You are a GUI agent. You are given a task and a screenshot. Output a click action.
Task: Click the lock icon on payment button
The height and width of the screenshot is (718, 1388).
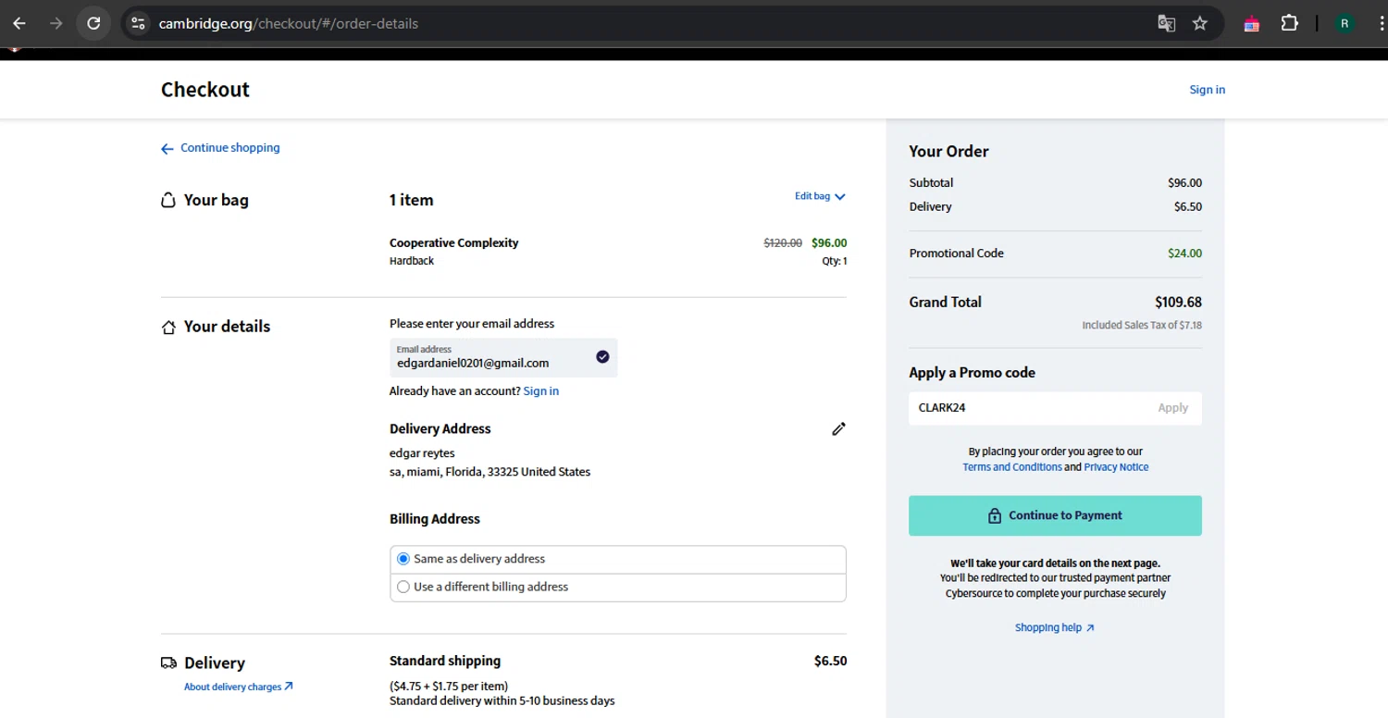[x=995, y=516]
